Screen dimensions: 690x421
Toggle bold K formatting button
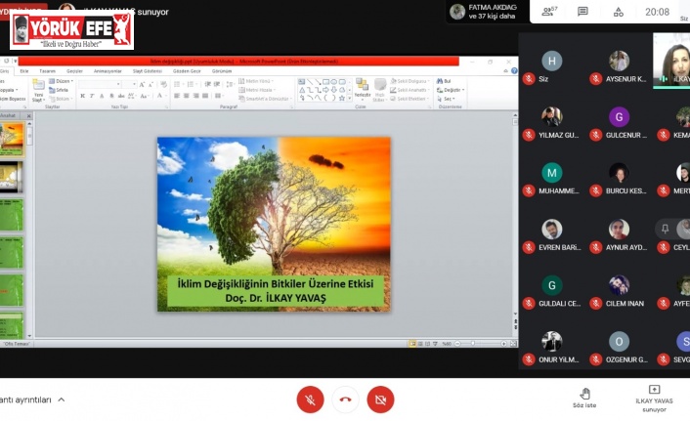[82, 96]
